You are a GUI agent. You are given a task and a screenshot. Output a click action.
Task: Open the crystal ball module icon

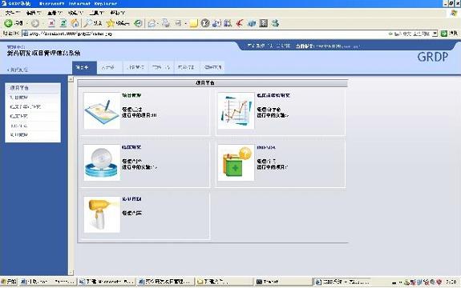pyautogui.click(x=102, y=162)
